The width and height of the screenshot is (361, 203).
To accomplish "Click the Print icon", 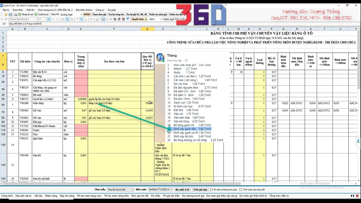I will pyautogui.click(x=16, y=14).
